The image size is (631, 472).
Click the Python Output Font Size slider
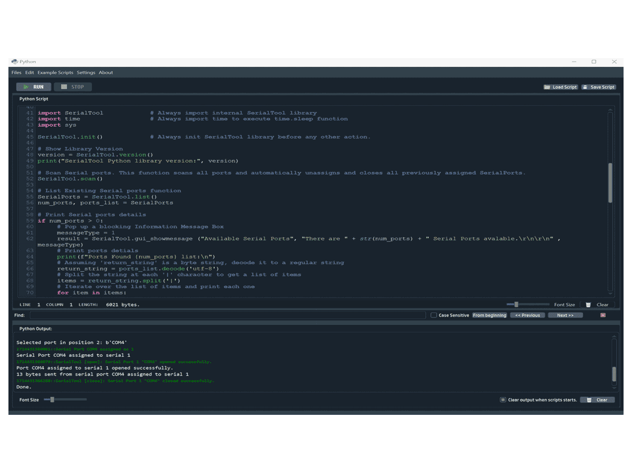pos(65,399)
